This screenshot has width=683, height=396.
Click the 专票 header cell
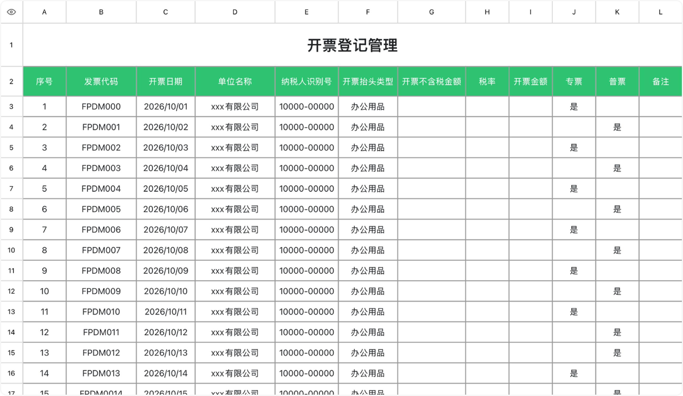pyautogui.click(x=574, y=82)
